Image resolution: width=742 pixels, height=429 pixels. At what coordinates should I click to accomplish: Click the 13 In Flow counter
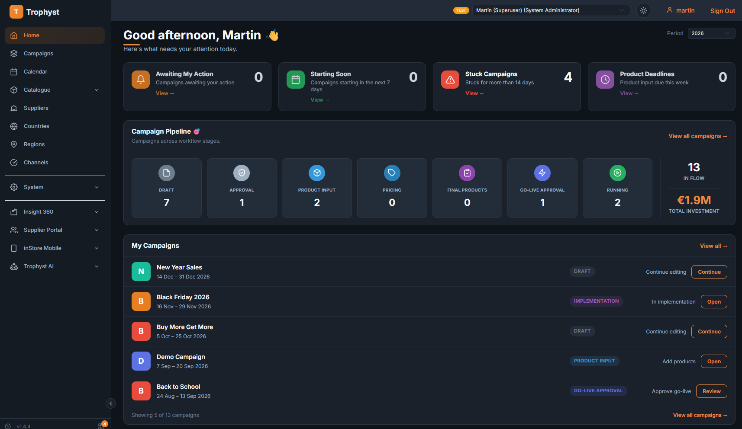(x=694, y=171)
